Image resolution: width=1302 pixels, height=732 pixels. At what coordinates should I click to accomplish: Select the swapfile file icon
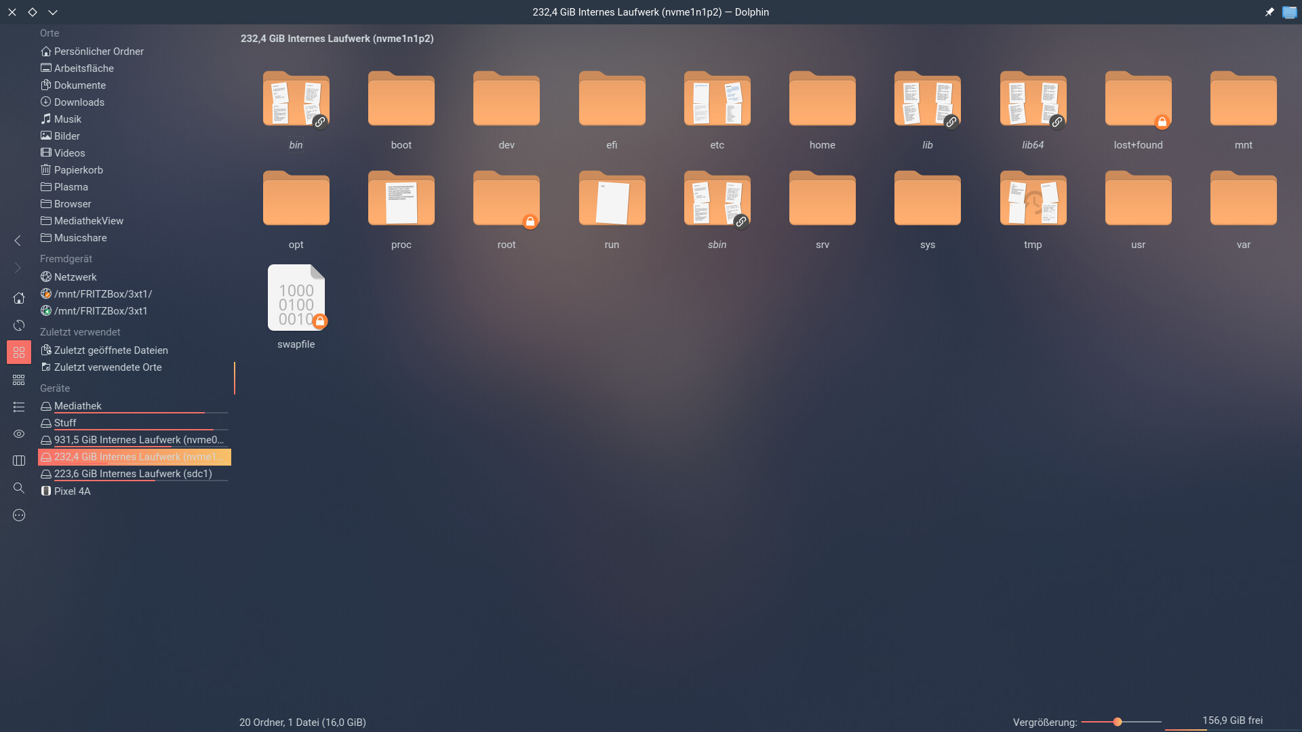[296, 298]
